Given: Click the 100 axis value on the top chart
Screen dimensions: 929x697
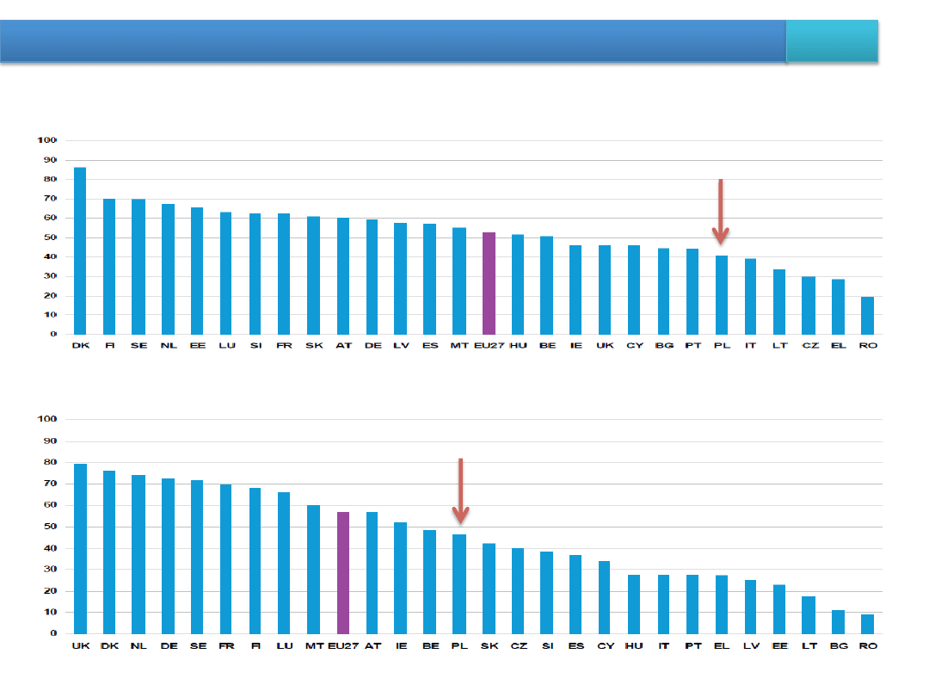Looking at the screenshot, I should (x=46, y=140).
